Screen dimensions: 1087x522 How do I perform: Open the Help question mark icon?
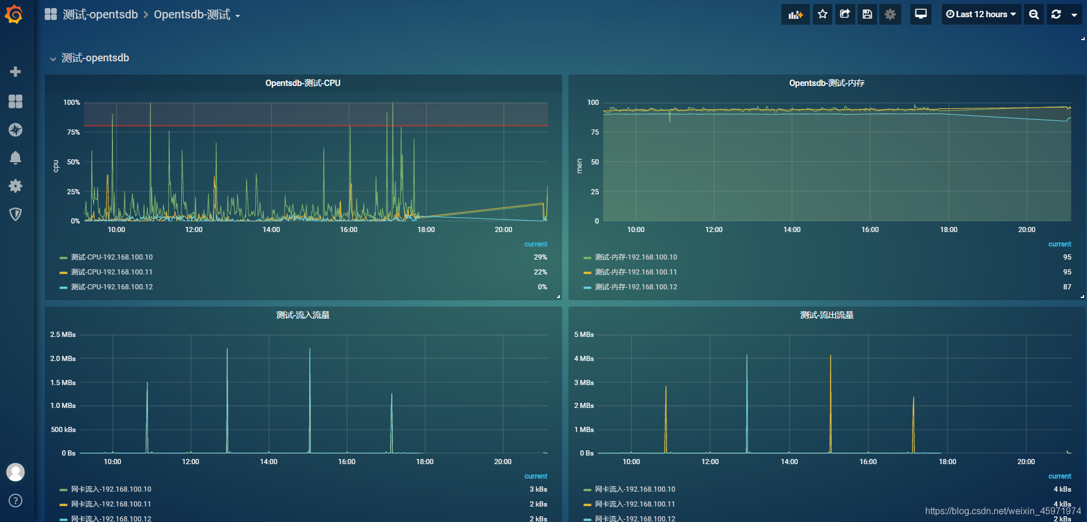click(15, 500)
